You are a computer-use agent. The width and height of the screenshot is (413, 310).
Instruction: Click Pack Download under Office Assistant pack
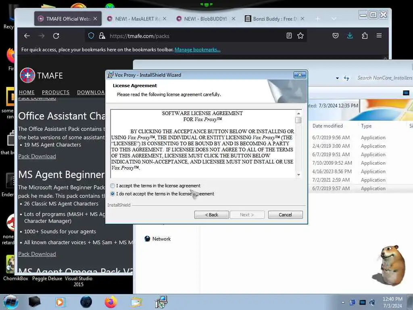[37, 156]
